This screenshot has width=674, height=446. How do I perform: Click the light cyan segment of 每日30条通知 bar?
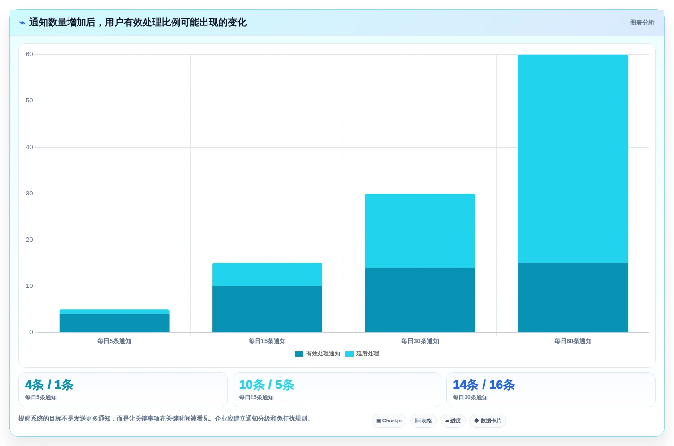(x=420, y=231)
